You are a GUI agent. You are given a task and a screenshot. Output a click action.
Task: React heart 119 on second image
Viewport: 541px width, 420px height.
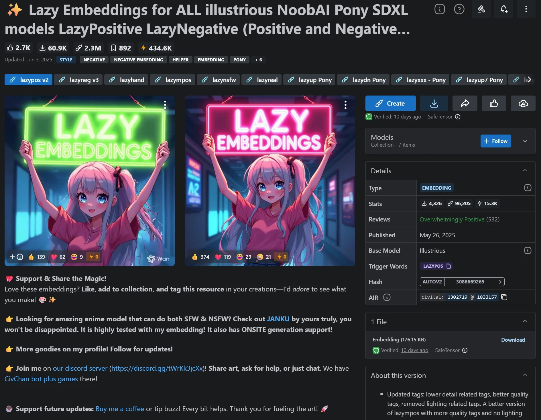click(223, 257)
